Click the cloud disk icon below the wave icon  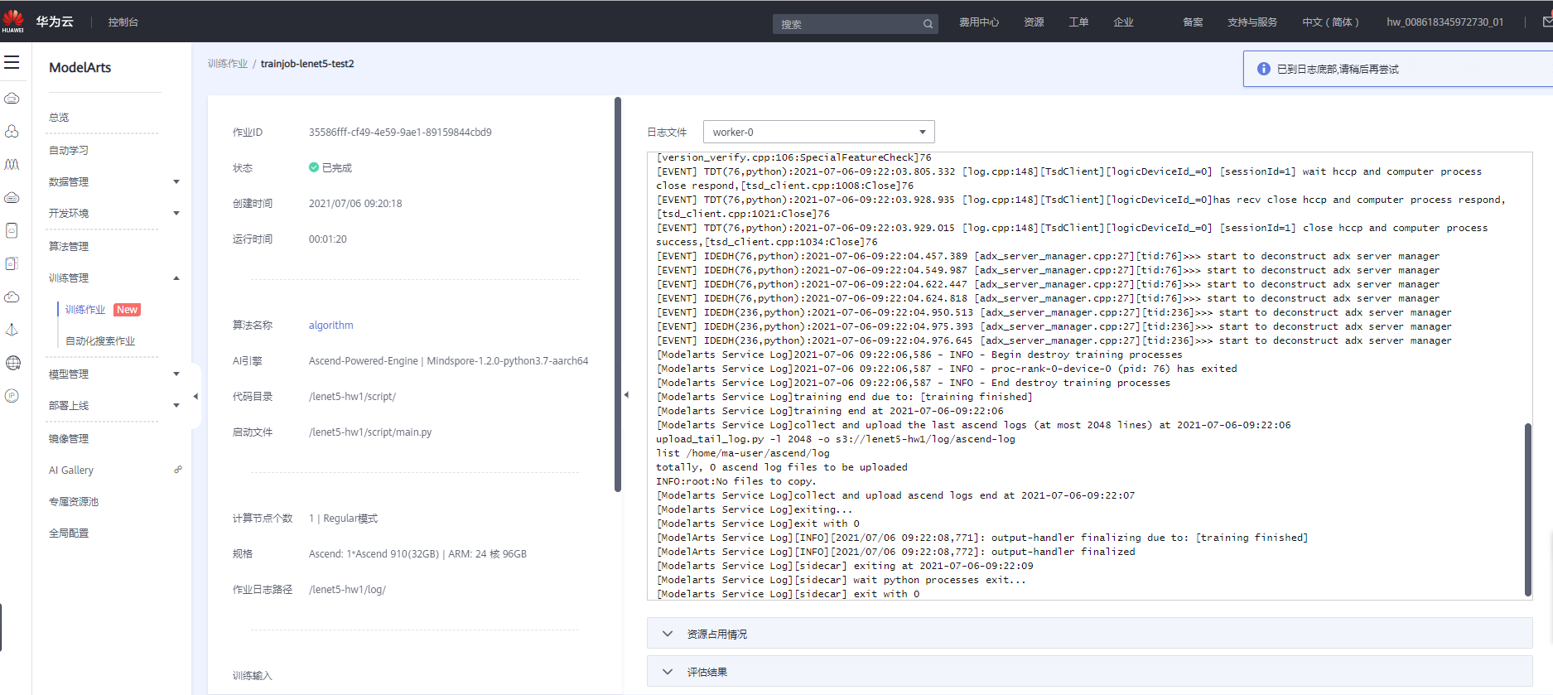coord(12,198)
